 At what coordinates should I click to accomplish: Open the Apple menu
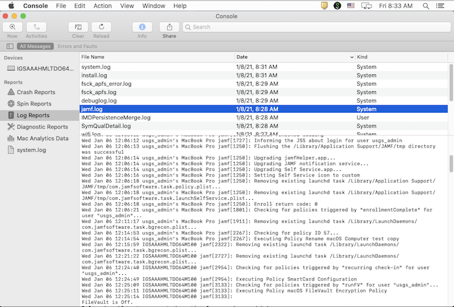point(11,6)
